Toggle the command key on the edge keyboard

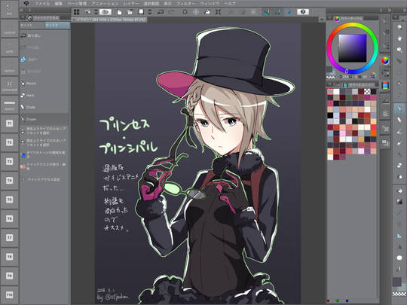pyautogui.click(x=9, y=86)
